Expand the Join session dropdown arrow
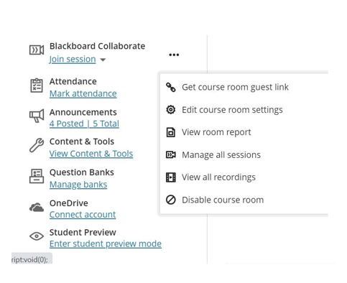347x283 pixels. click(103, 60)
